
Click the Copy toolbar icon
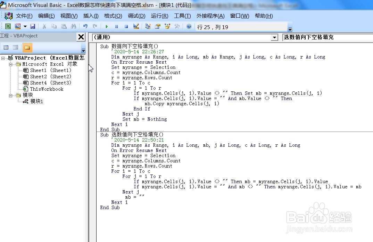pos(54,26)
